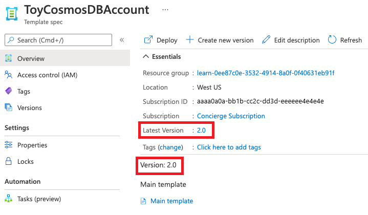Select the Overview menu item

65,58
